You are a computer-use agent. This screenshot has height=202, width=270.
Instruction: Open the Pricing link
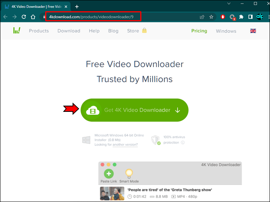(199, 31)
